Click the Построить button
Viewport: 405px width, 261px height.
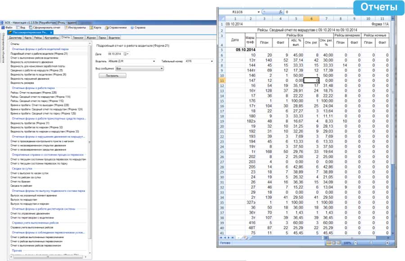point(112,76)
